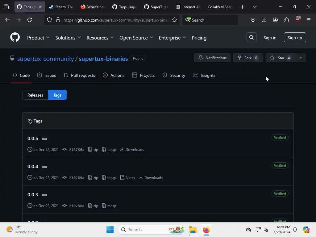316x237 pixels.
Task: Reload the page with refresh icon
Action: coord(30,20)
